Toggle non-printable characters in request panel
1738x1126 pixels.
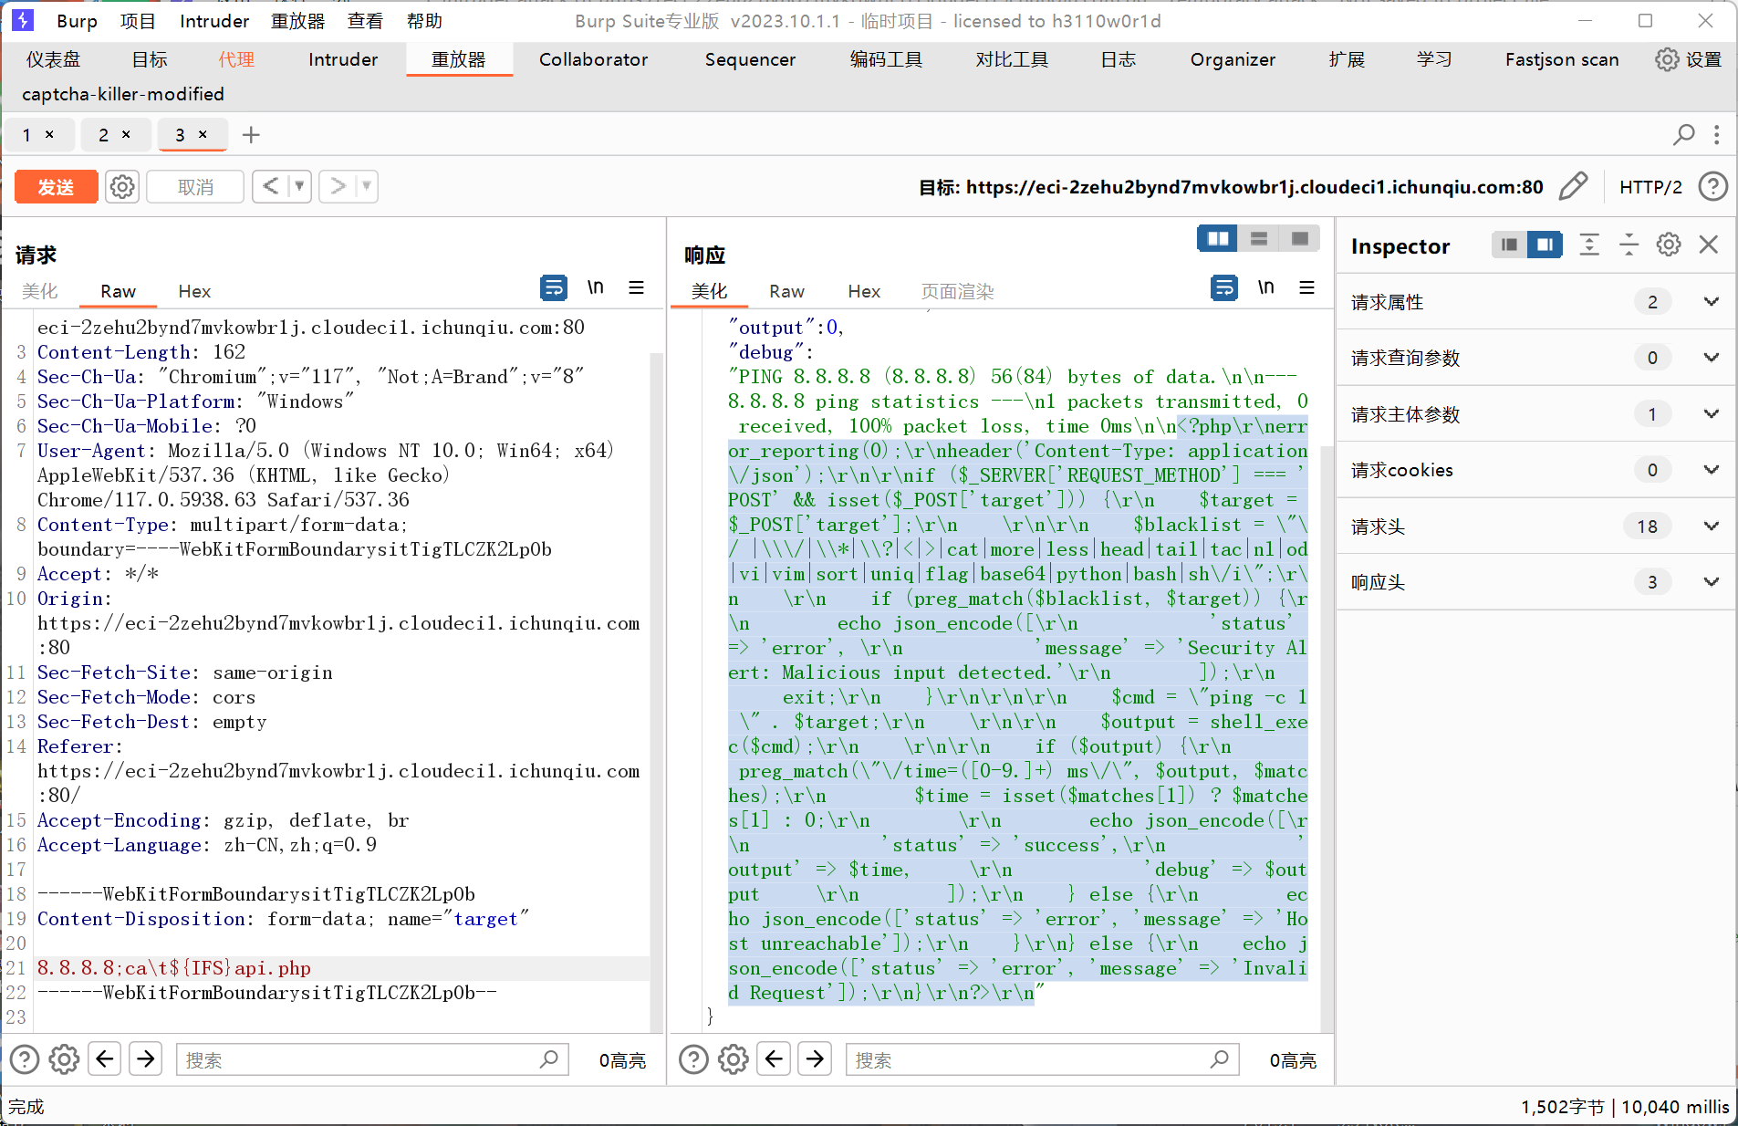pyautogui.click(x=595, y=288)
